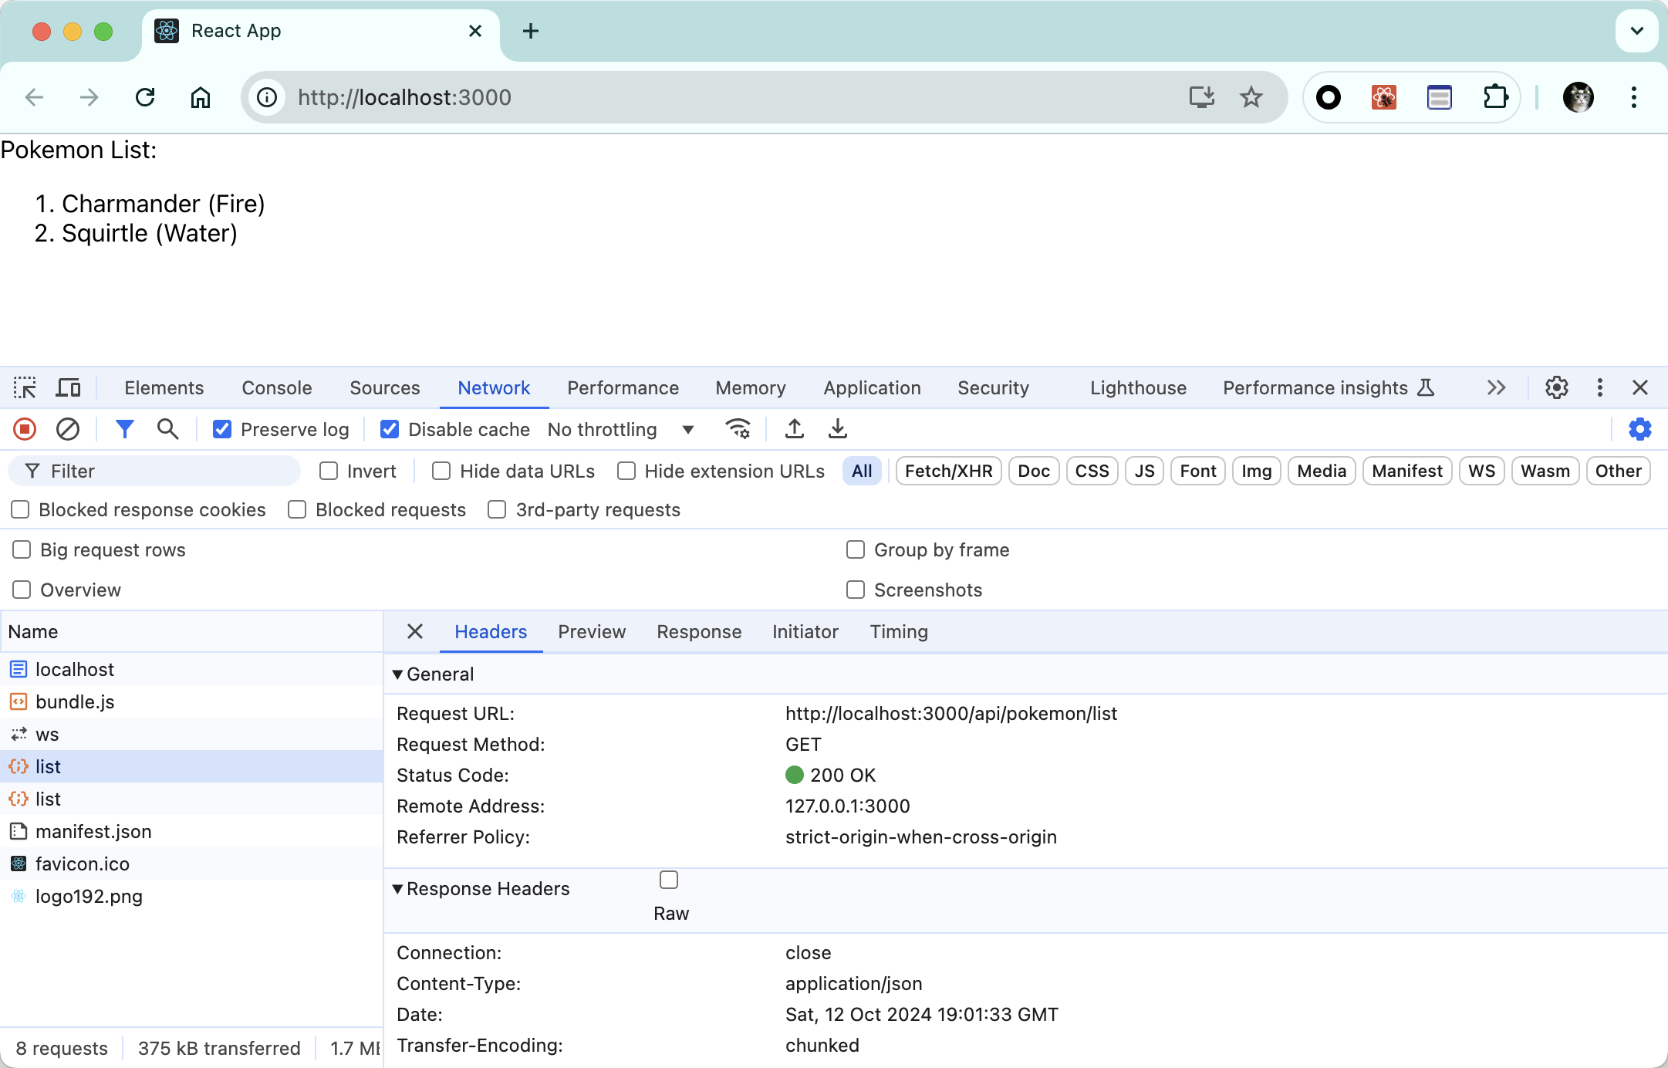Export HAR file download icon

tap(838, 429)
